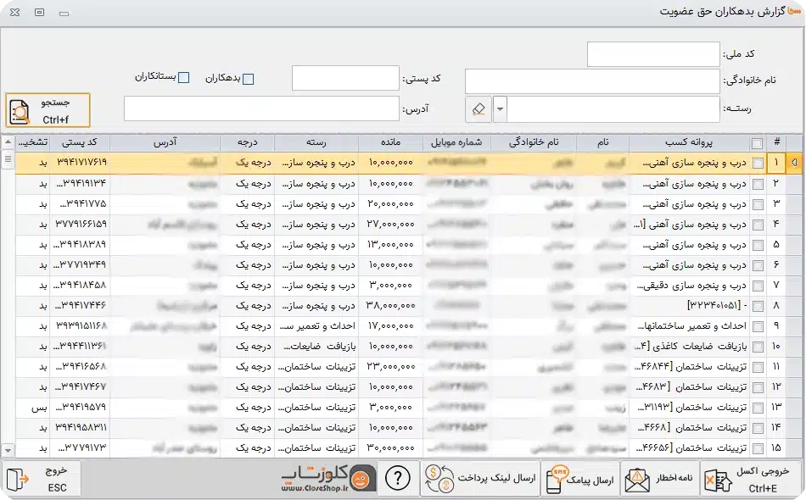Sort by the شماره موبایل column header

click(456, 142)
